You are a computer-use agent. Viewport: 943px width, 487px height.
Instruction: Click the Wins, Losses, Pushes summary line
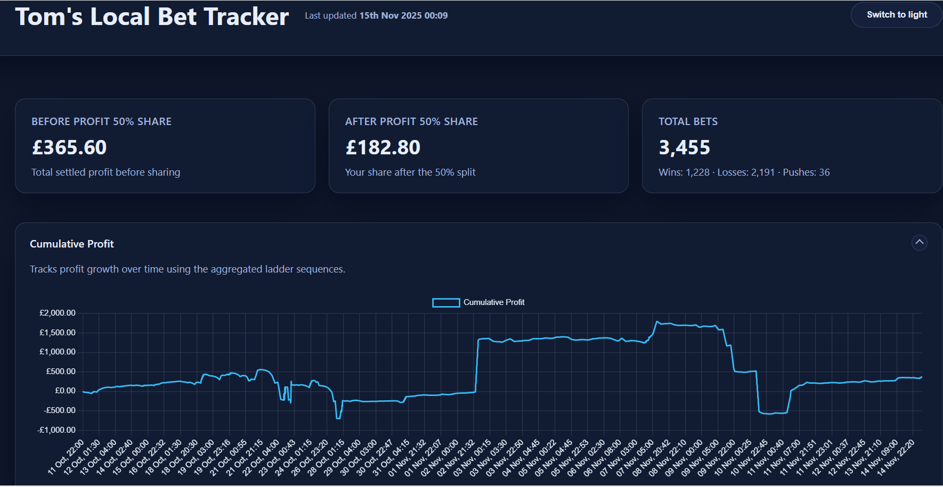tap(744, 172)
